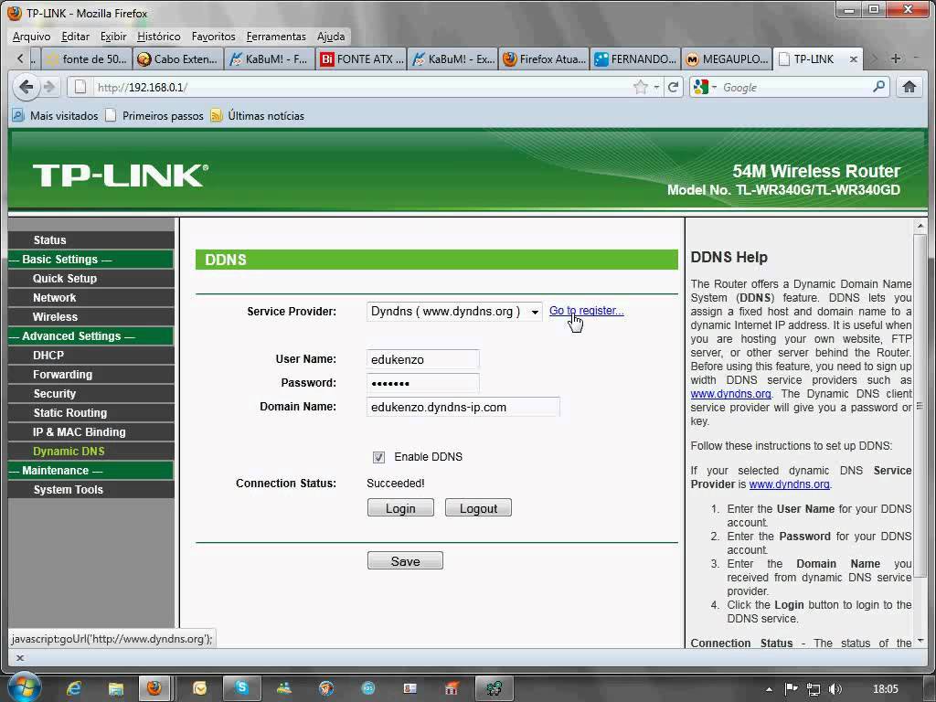Open the first www.dyndns.org help link
Image resolution: width=936 pixels, height=702 pixels.
coord(730,394)
